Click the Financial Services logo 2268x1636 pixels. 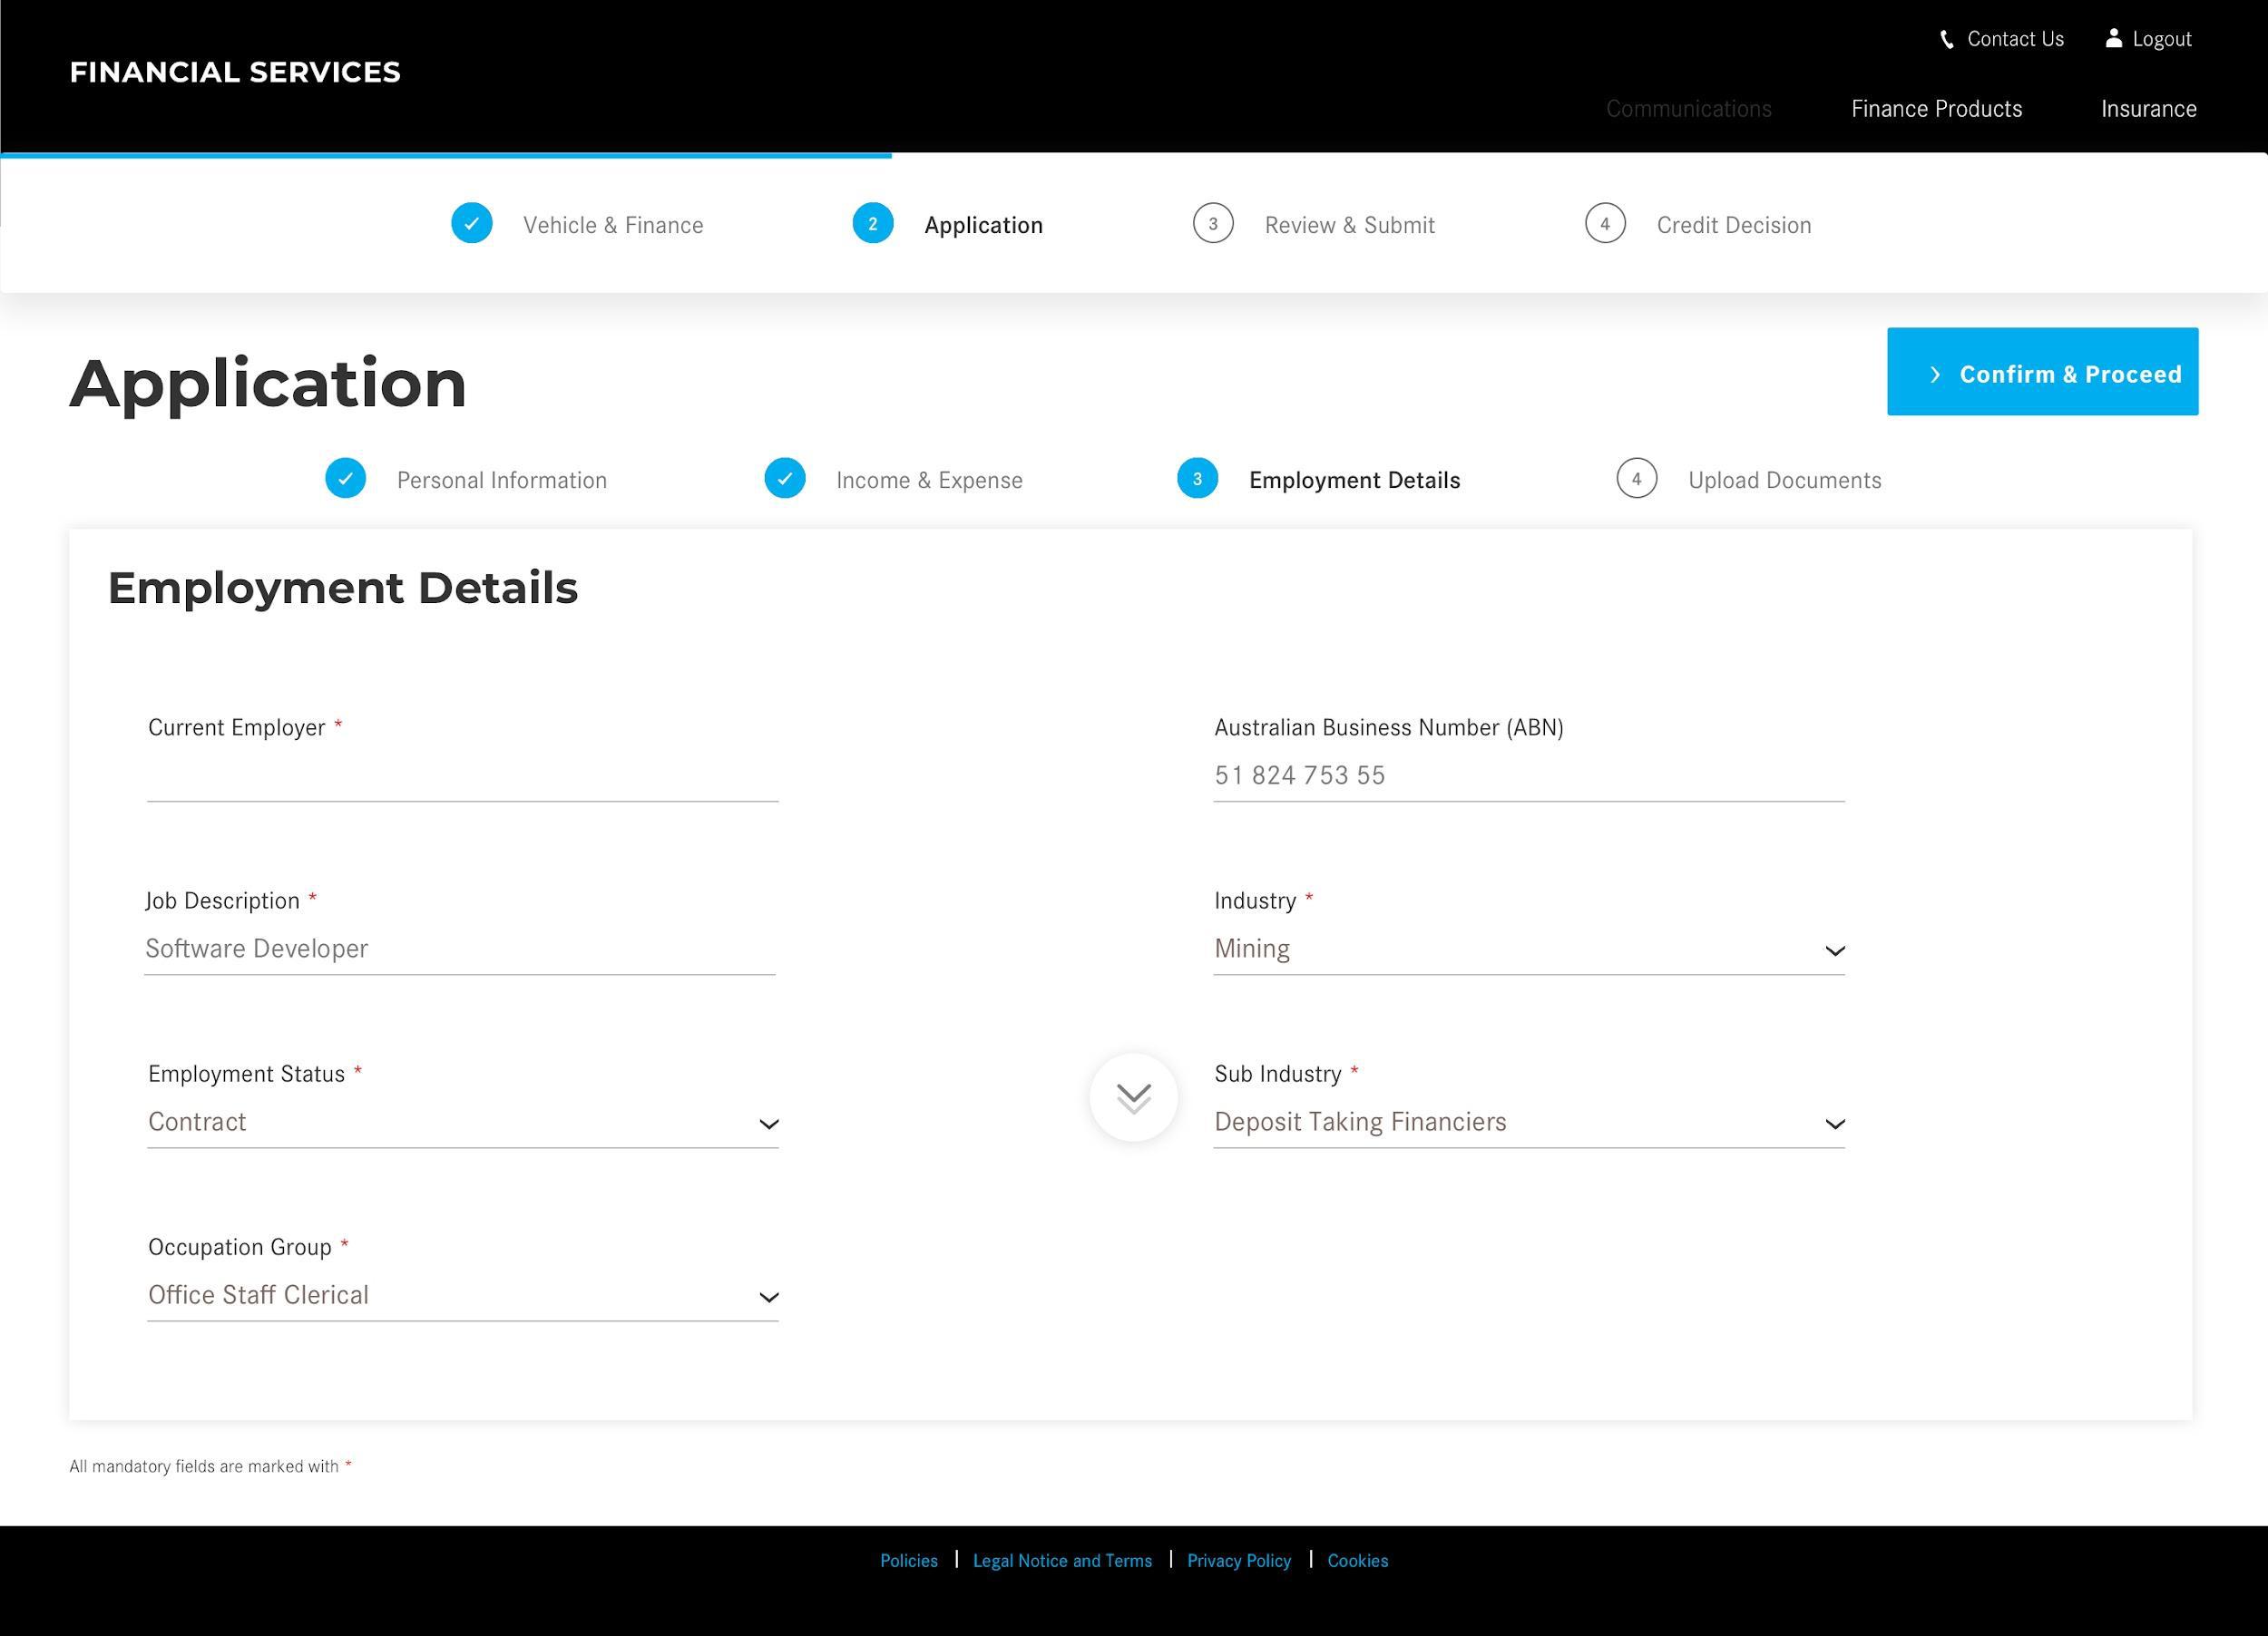click(x=235, y=72)
